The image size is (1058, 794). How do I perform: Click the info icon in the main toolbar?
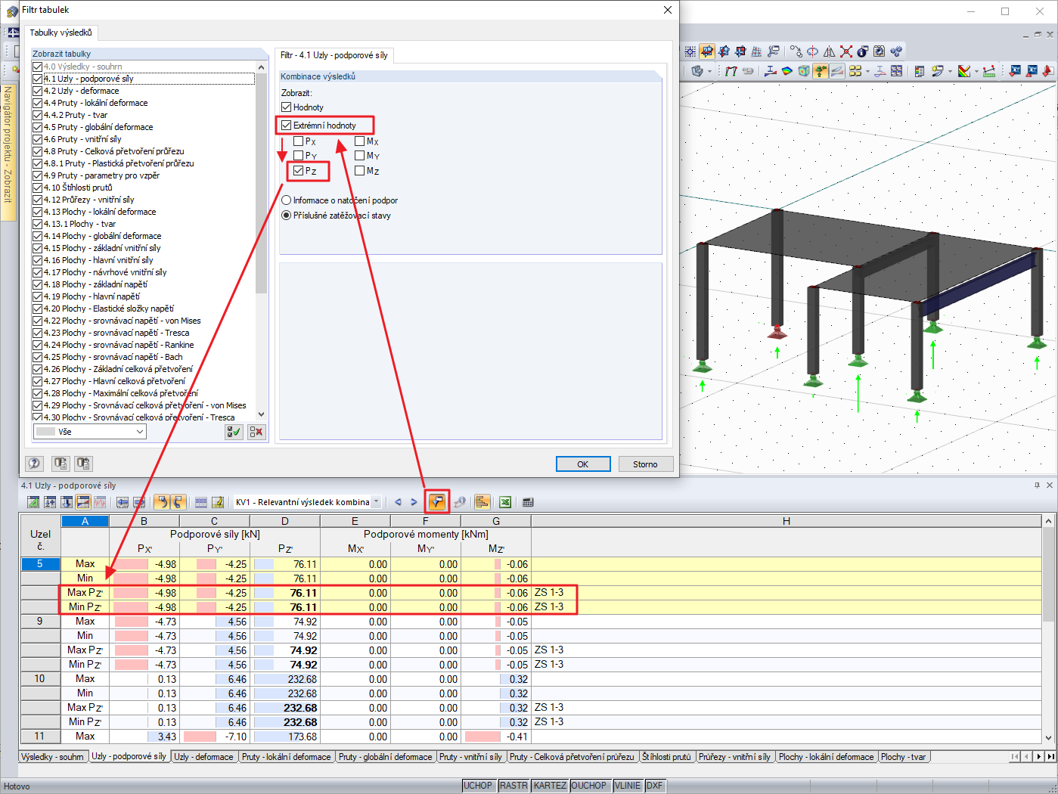863,51
